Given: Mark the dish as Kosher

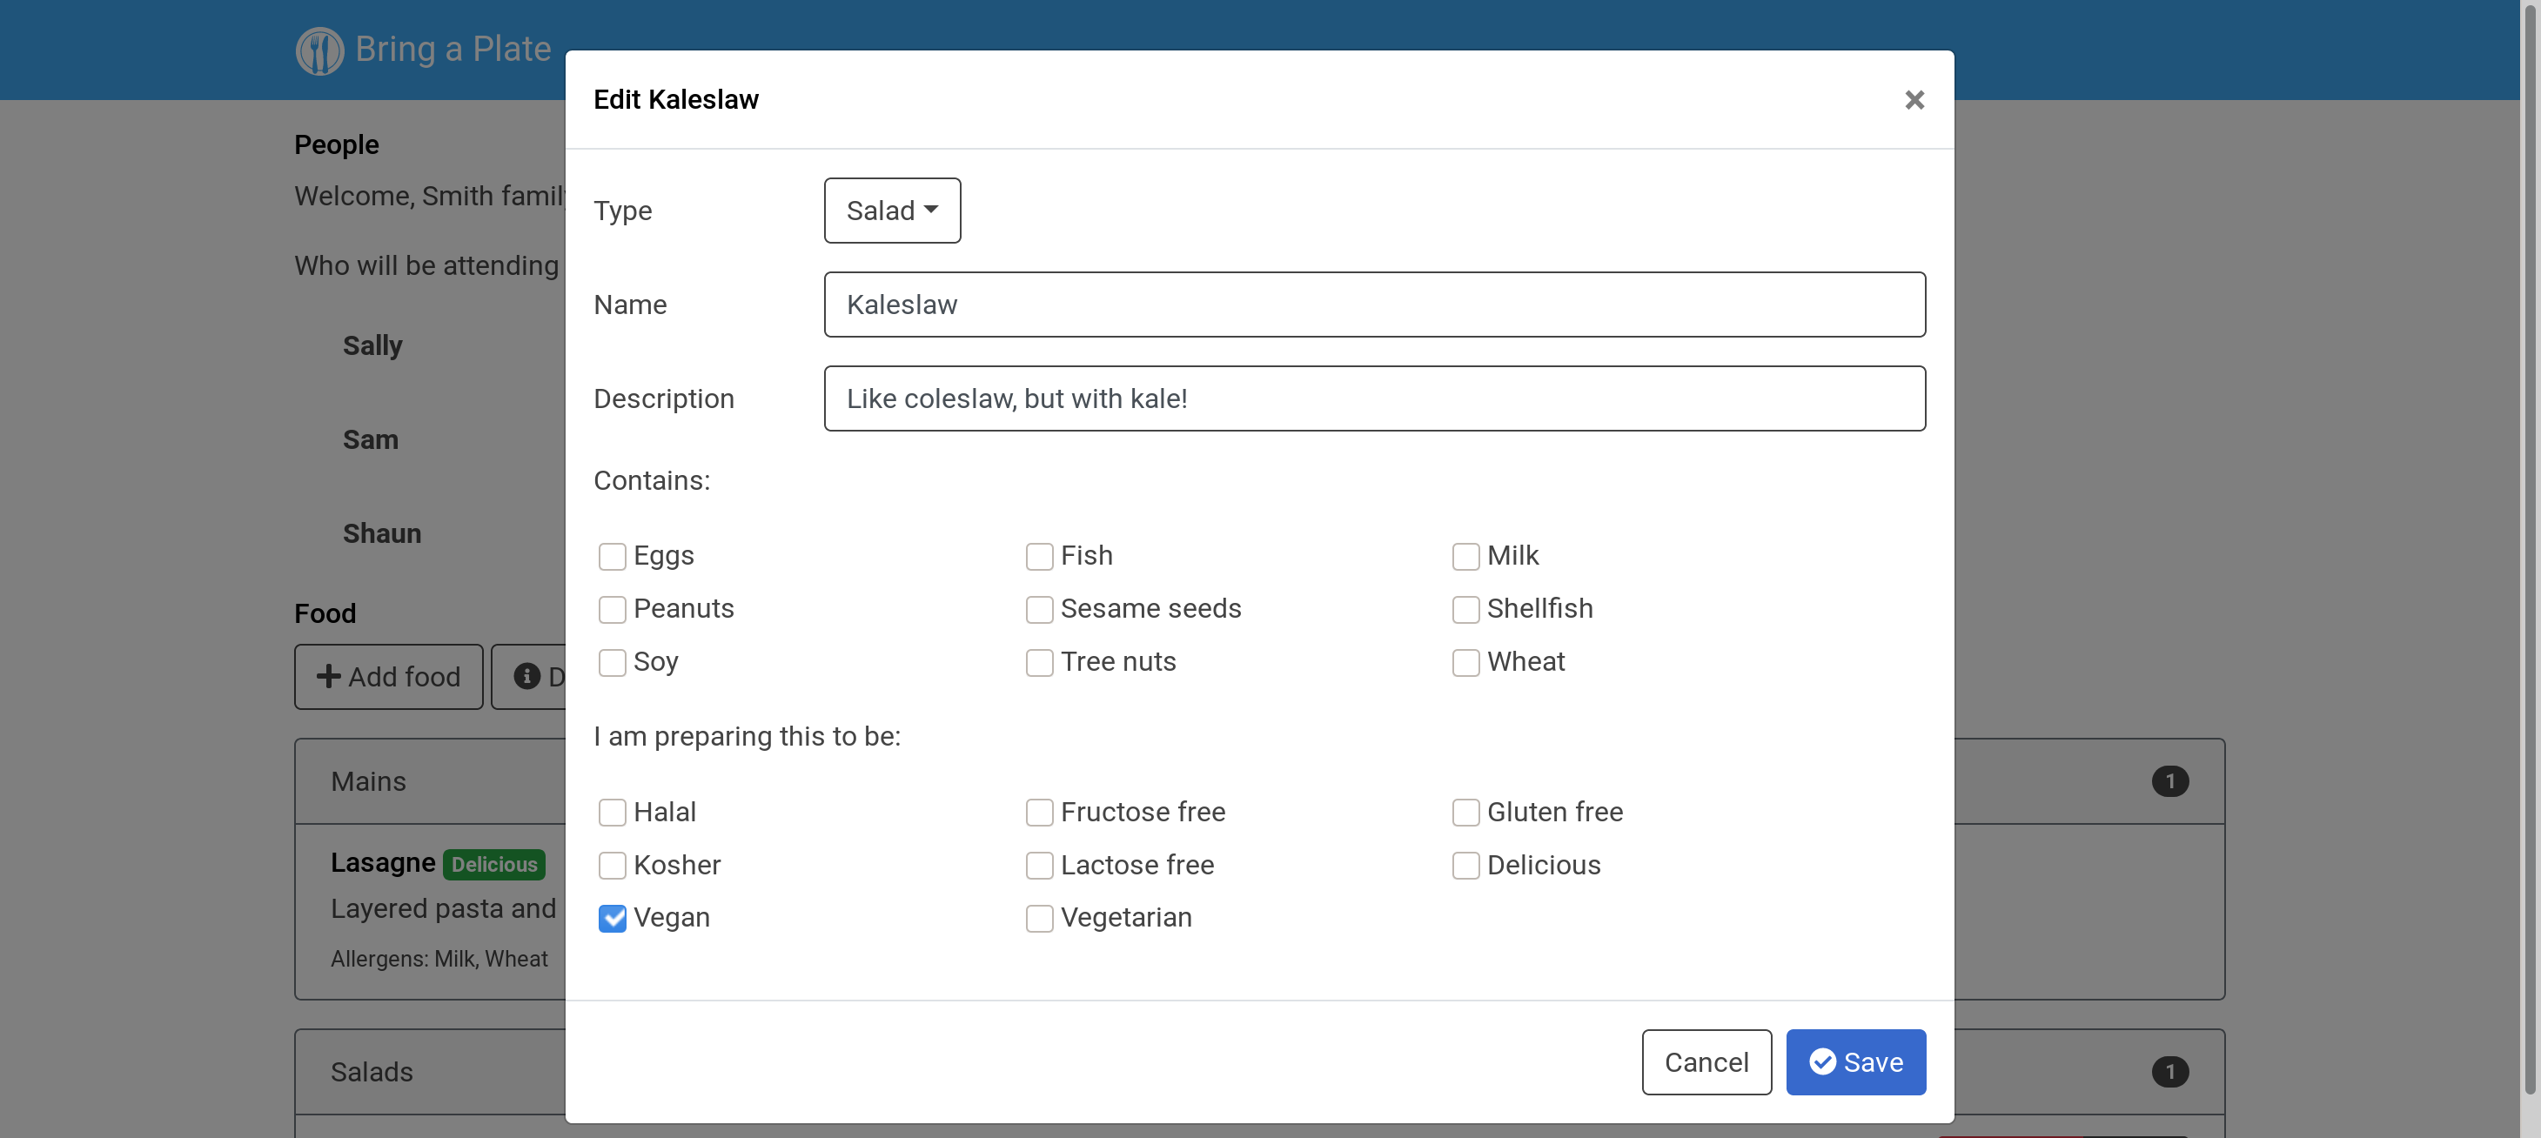Looking at the screenshot, I should point(612,866).
